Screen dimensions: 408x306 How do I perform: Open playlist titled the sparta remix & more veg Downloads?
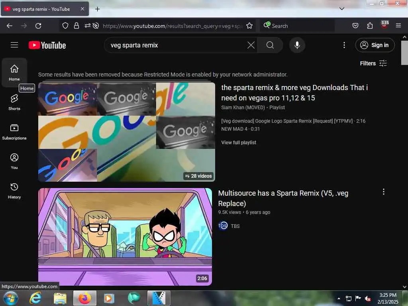click(x=294, y=92)
